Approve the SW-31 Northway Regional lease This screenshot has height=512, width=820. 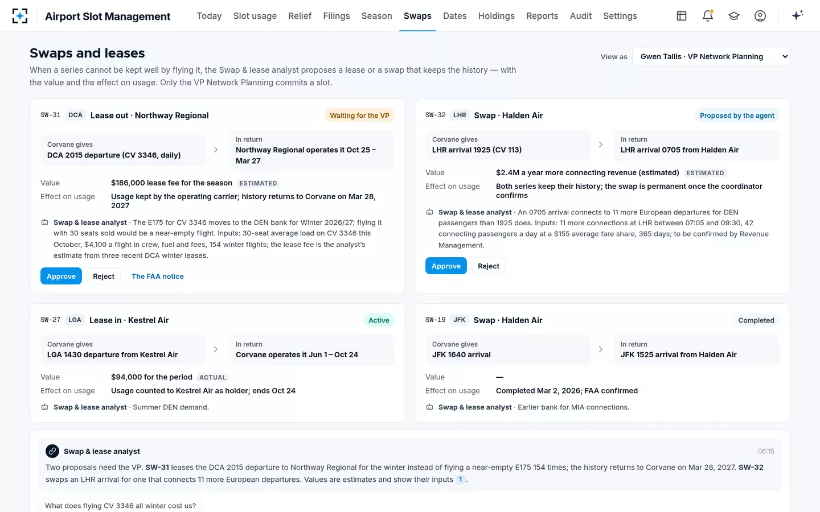point(61,276)
